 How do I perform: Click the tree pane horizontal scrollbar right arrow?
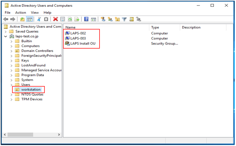59,135
